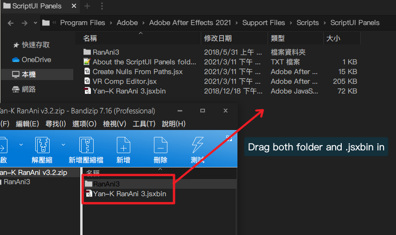Select 'VR Comp Editor.jsx' file

pos(124,81)
